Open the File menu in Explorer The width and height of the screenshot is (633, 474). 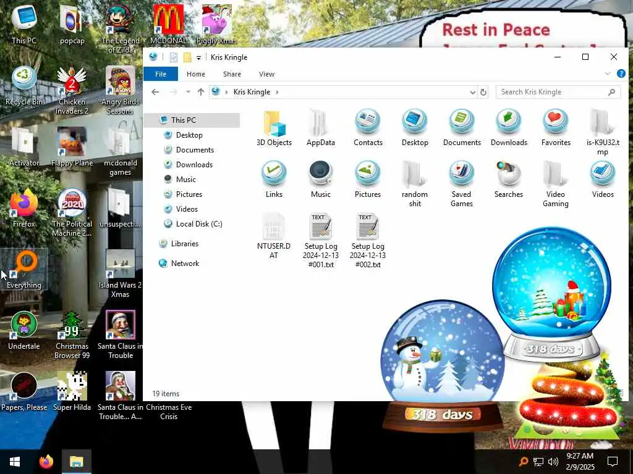click(161, 74)
